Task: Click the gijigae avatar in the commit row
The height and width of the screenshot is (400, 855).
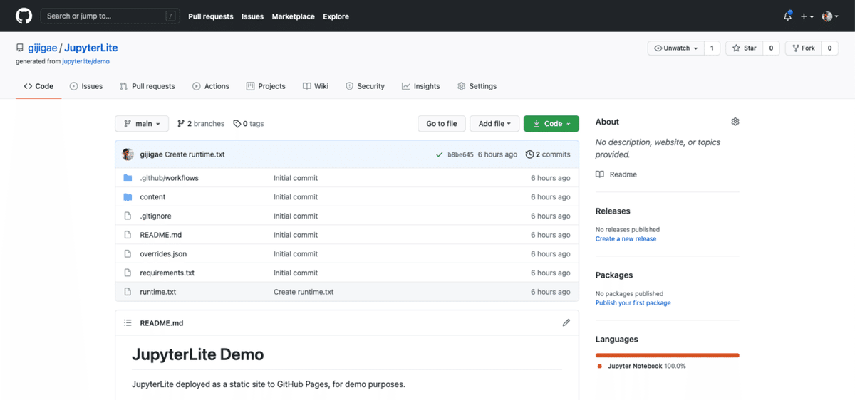Action: (x=128, y=154)
